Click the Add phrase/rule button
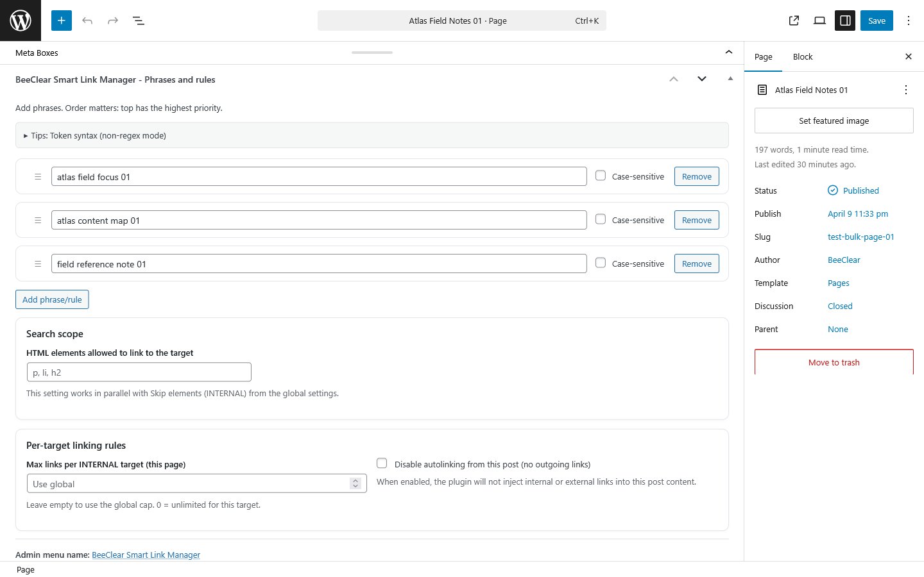924x577 pixels. click(52, 299)
